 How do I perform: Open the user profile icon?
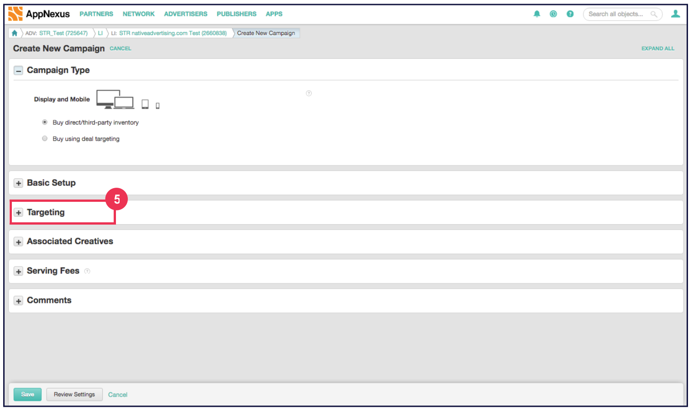click(676, 14)
